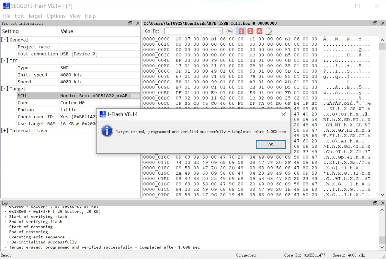Undock the Project information panel
Viewport: 386px width, 259px height.
click(x=130, y=23)
